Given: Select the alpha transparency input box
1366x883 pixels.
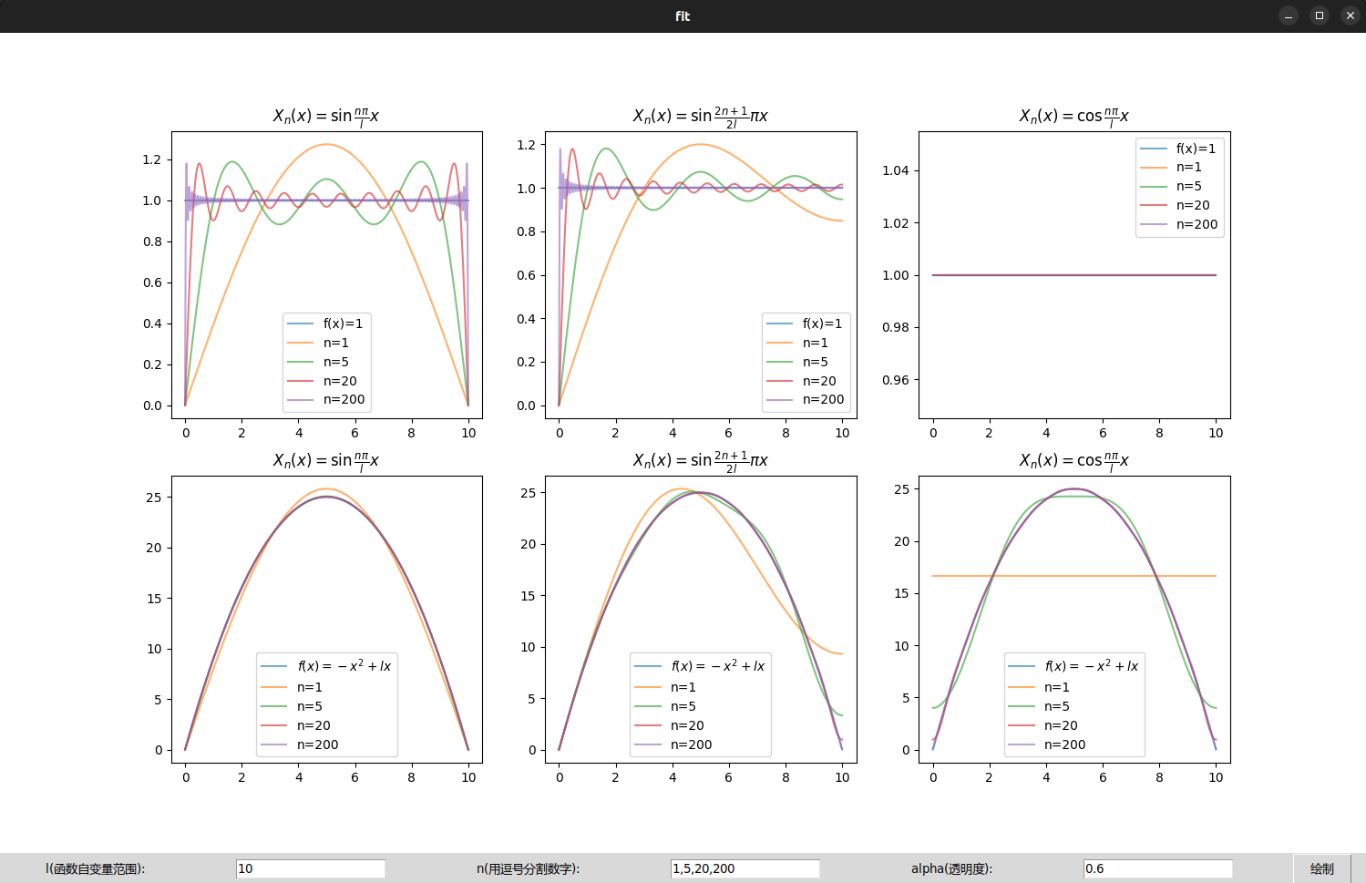Looking at the screenshot, I should [x=1157, y=868].
